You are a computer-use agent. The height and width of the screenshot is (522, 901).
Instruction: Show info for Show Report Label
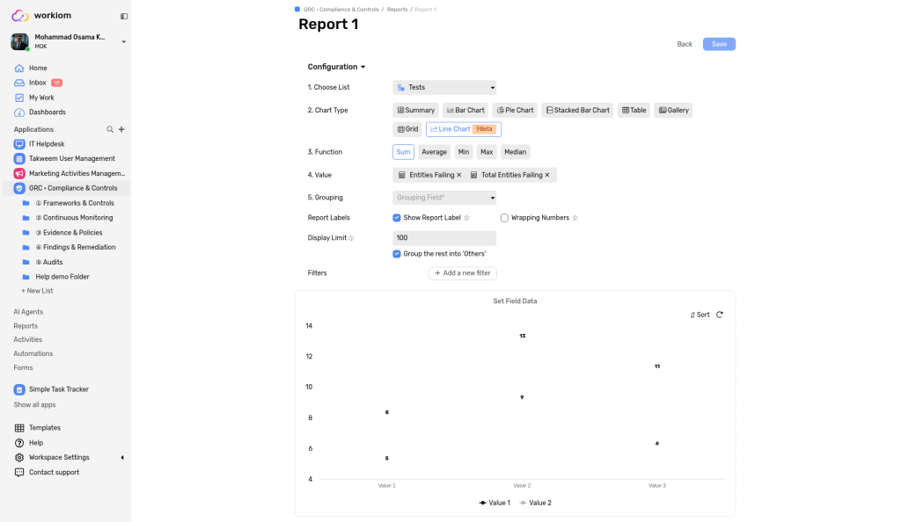coord(466,218)
